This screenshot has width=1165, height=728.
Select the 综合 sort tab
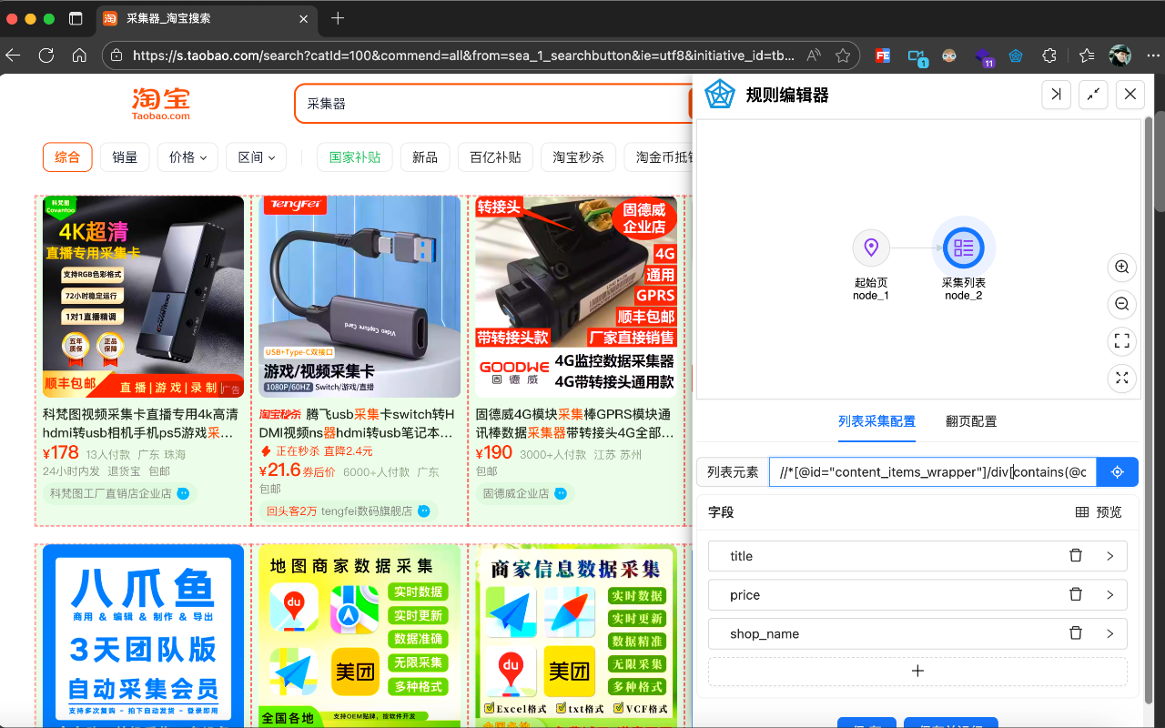point(67,157)
